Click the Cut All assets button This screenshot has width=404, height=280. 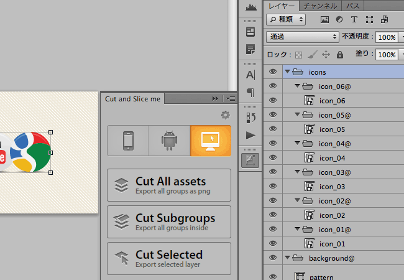tap(169, 185)
